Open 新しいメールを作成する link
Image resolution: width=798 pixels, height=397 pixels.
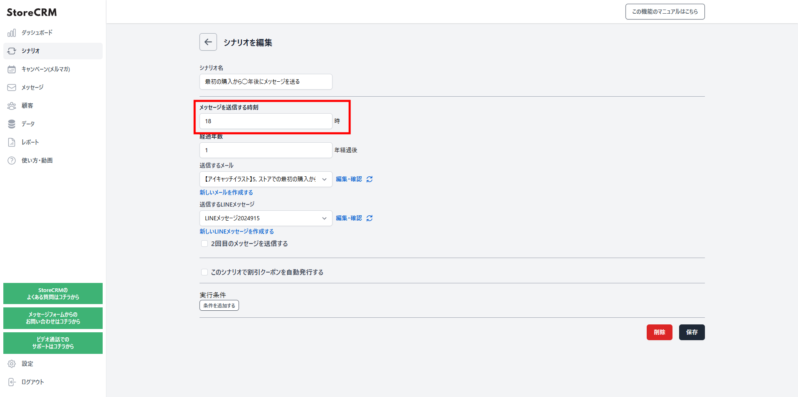226,192
